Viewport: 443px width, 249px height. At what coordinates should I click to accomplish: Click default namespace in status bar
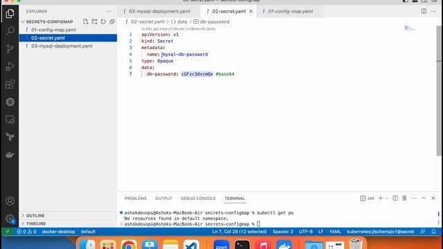click(88, 232)
